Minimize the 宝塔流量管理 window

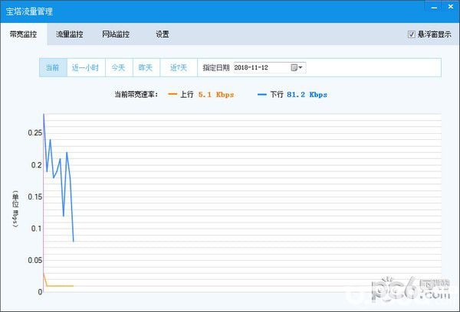(435, 8)
